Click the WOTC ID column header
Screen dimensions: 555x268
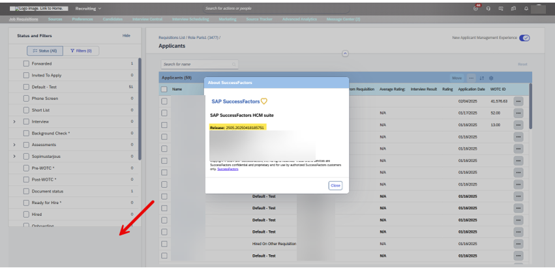tap(498, 89)
